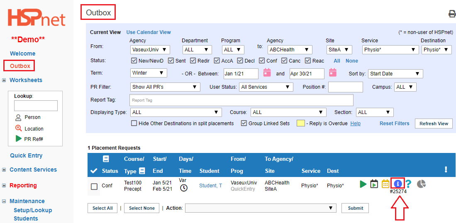
Task: Click the gray pie chart icon
Action: pos(422,184)
